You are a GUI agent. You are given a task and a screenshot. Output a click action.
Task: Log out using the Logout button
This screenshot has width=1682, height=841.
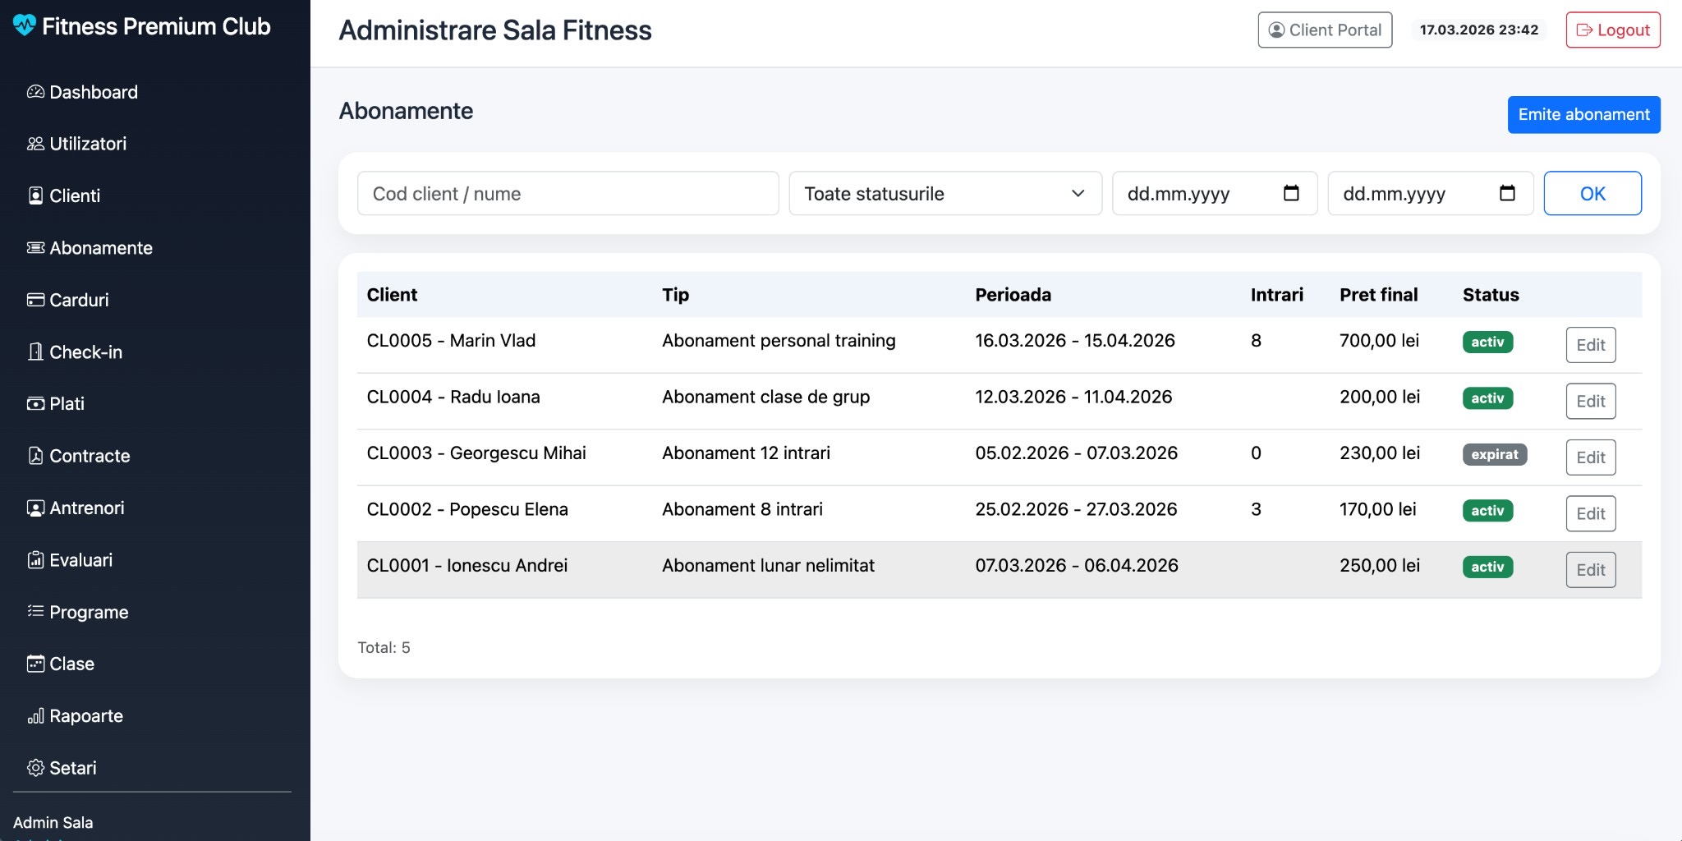pos(1613,30)
